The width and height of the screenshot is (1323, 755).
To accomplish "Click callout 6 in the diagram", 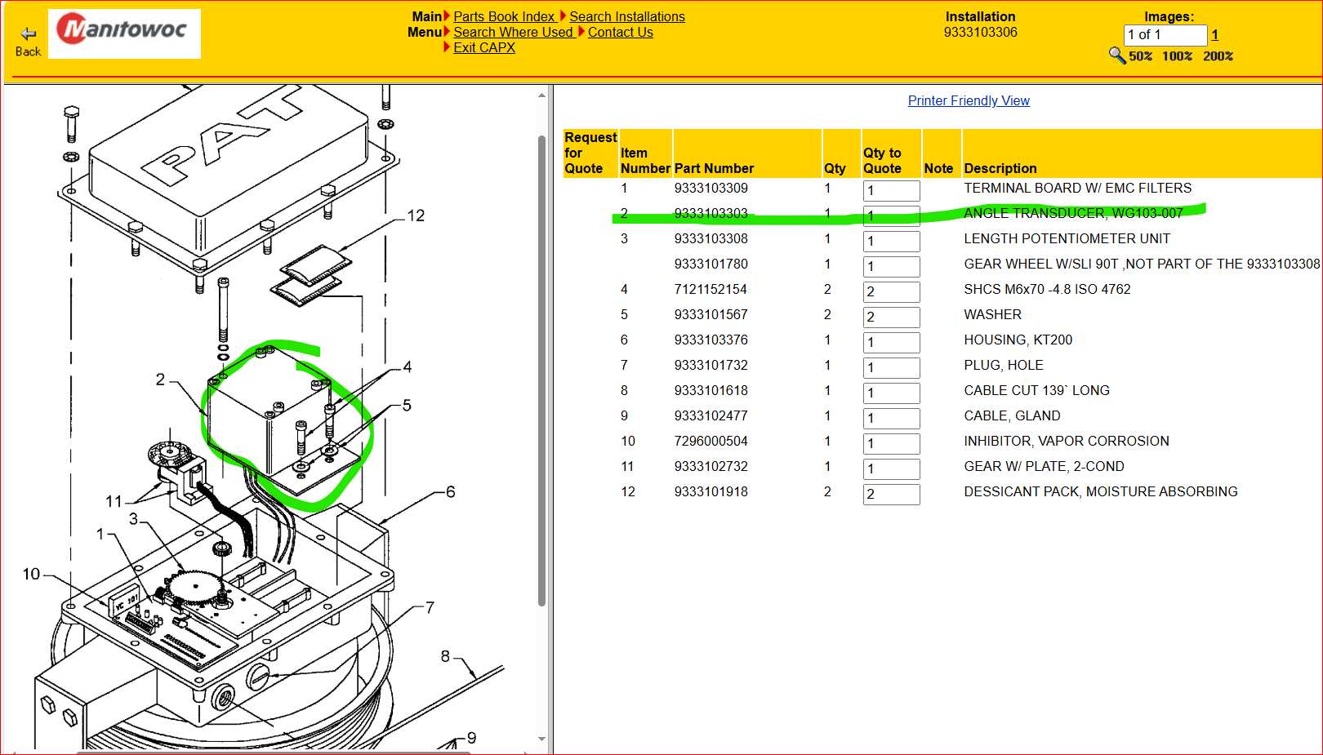I will [x=450, y=492].
